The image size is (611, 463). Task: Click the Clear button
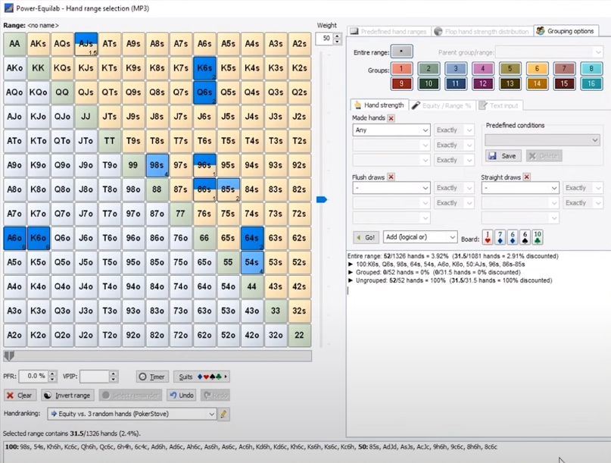pos(20,396)
